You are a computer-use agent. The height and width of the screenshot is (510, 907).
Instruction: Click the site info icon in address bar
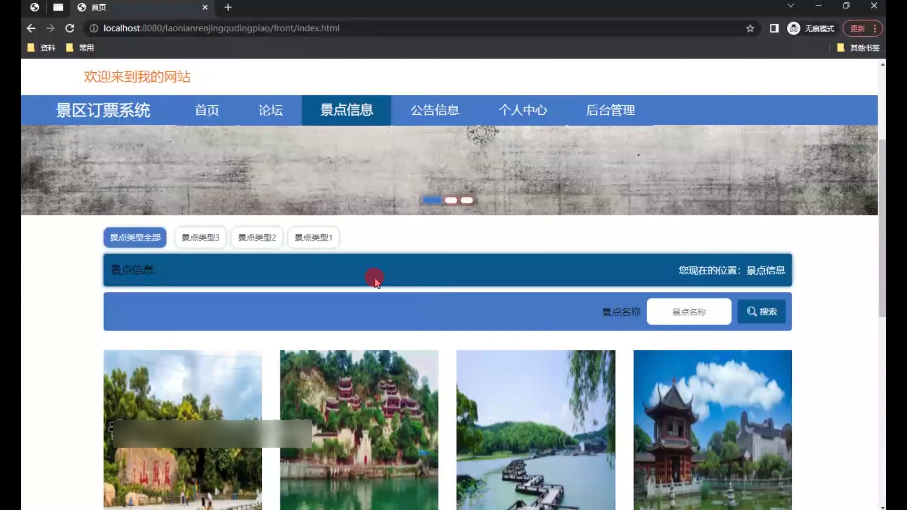tap(94, 28)
